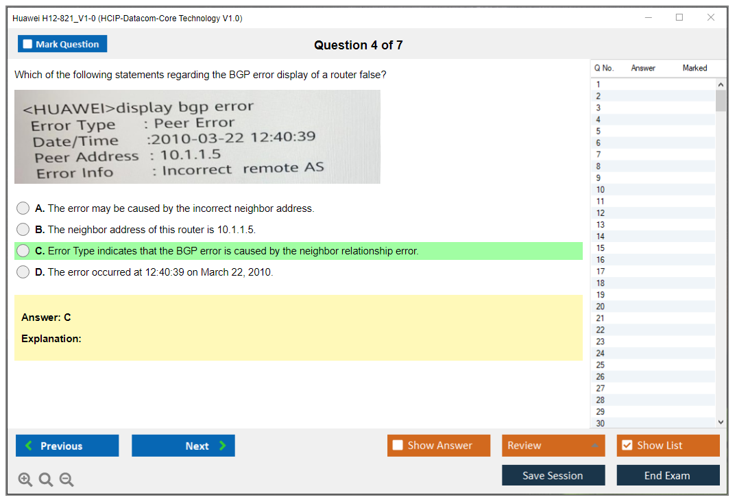Minimize the exam window
This screenshot has width=737, height=504.
tap(649, 18)
